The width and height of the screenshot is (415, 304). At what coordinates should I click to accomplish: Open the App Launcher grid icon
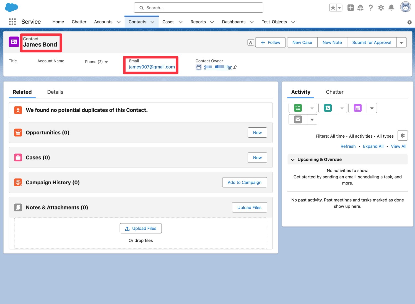[12, 22]
